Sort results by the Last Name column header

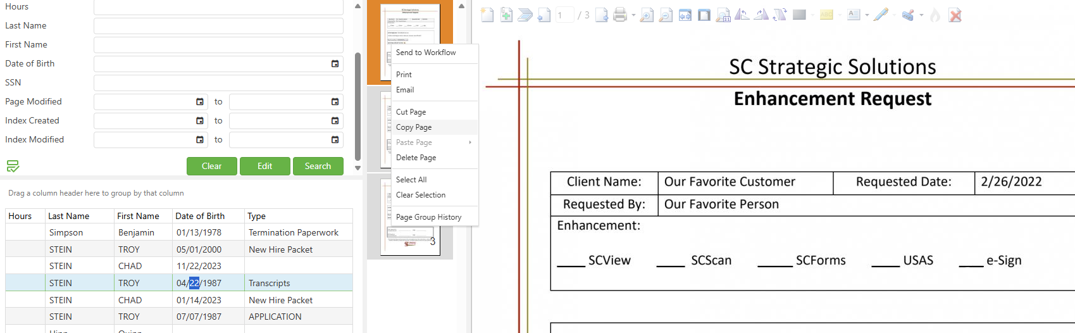[x=69, y=216]
